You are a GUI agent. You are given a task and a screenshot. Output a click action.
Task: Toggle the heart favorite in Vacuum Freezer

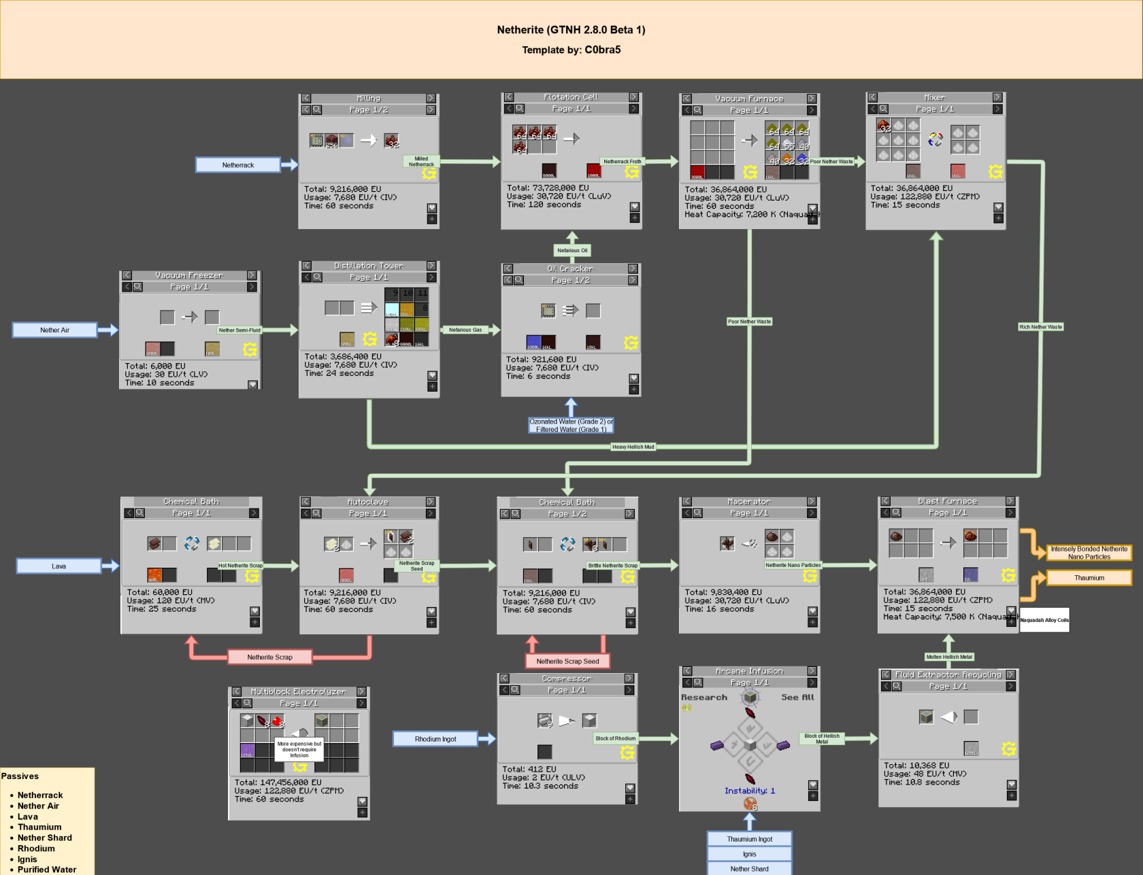tap(253, 385)
